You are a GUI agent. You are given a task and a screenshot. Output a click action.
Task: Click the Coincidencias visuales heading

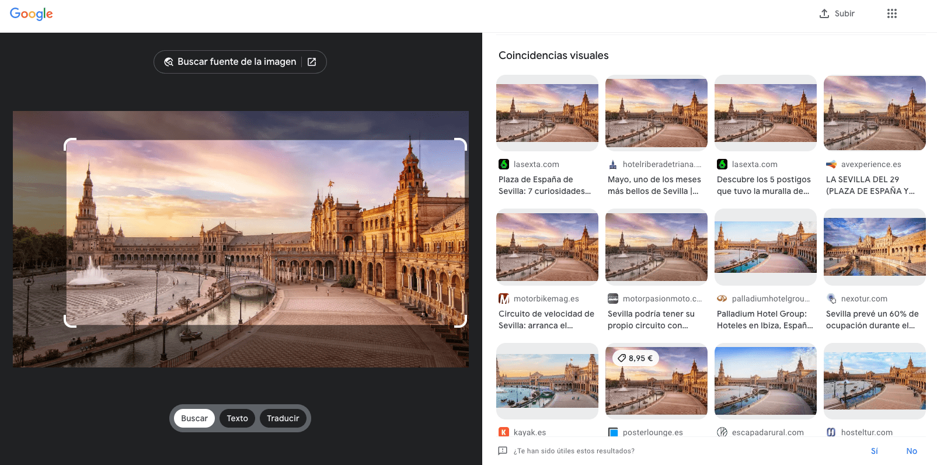coord(553,55)
